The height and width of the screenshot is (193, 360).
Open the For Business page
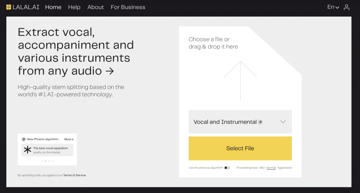[x=128, y=7]
